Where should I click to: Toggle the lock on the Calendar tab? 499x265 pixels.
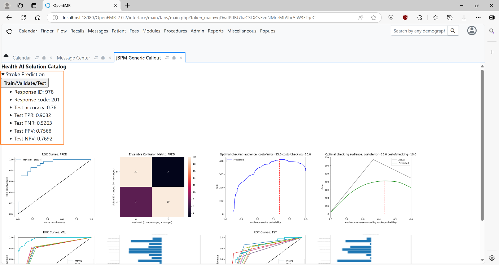click(x=44, y=57)
